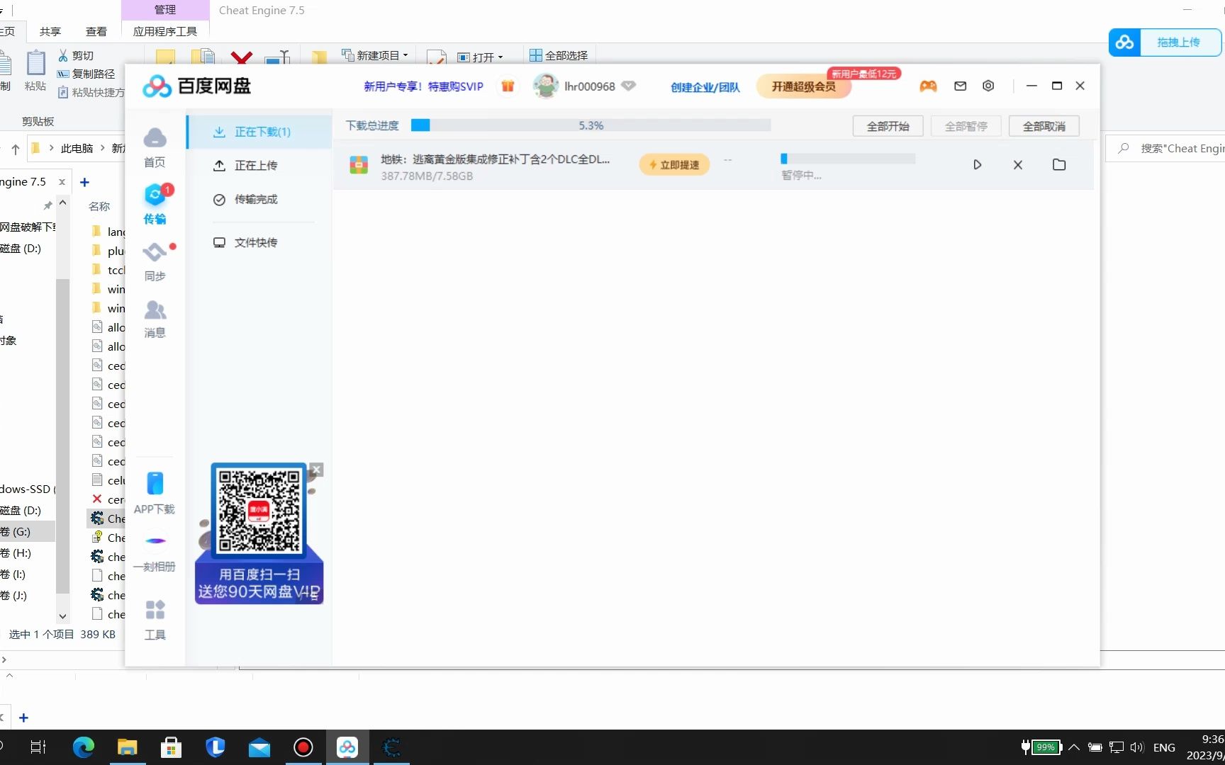This screenshot has width=1225, height=765.
Task: Open the 新建项目 dropdown in Explorer
Action: pyautogui.click(x=375, y=55)
